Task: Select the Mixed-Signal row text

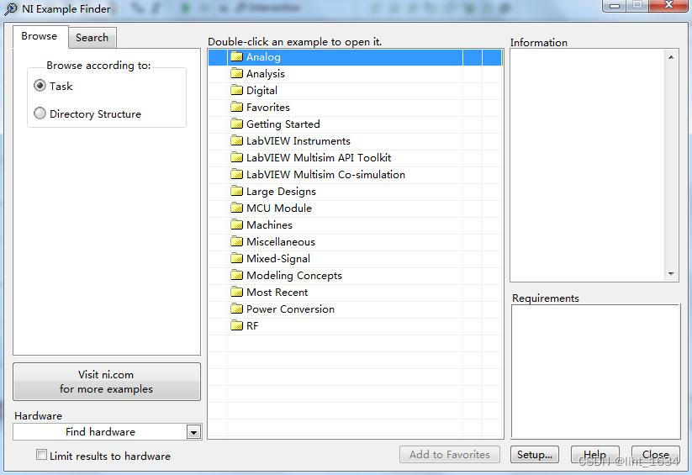Action: point(278,259)
